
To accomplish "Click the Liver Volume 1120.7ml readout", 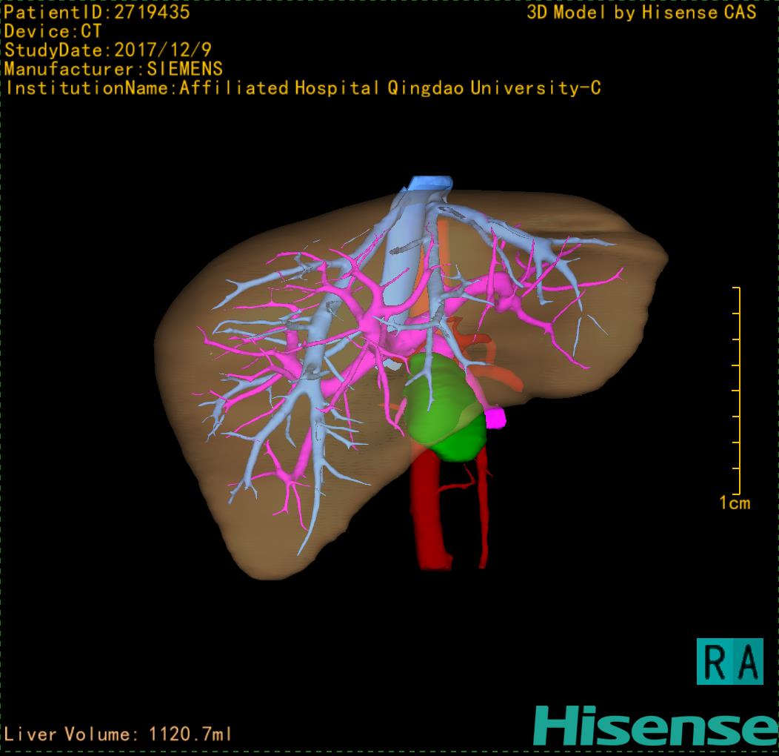I will click(x=118, y=735).
